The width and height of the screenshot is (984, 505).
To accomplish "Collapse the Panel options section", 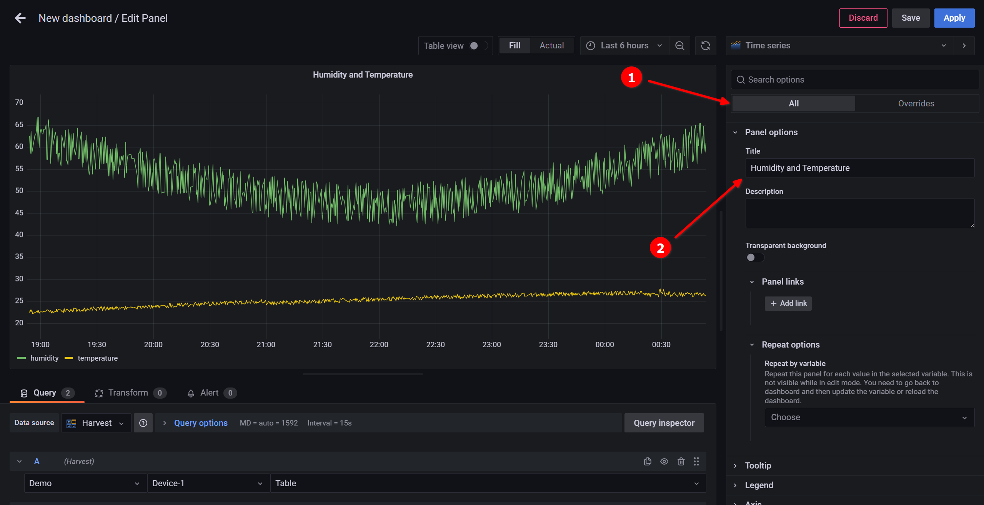I will (x=735, y=132).
